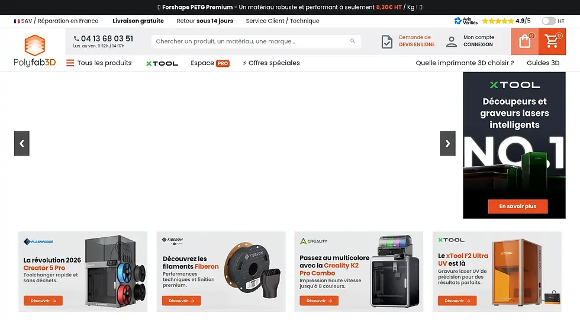
Task: Click the account user silhouette icon
Action: pos(451,41)
